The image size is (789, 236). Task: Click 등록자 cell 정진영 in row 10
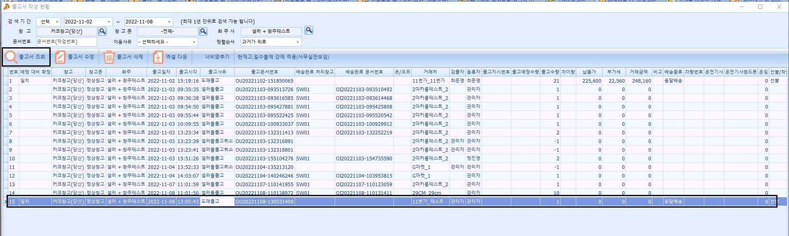pyautogui.click(x=473, y=159)
